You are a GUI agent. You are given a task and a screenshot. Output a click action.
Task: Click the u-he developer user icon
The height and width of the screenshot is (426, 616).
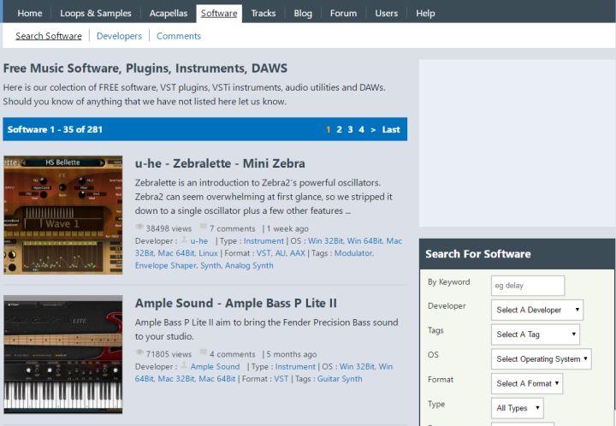point(183,241)
